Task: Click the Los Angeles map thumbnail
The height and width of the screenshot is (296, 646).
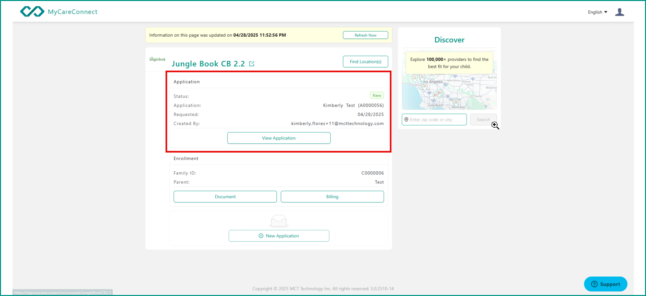Action: coord(449,92)
